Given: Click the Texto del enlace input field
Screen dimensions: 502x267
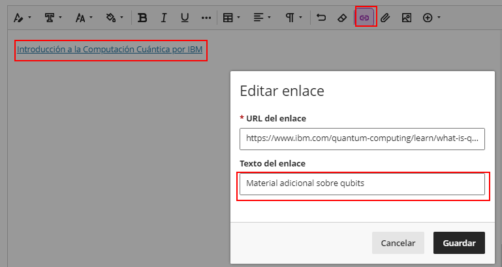Looking at the screenshot, I should [x=362, y=183].
